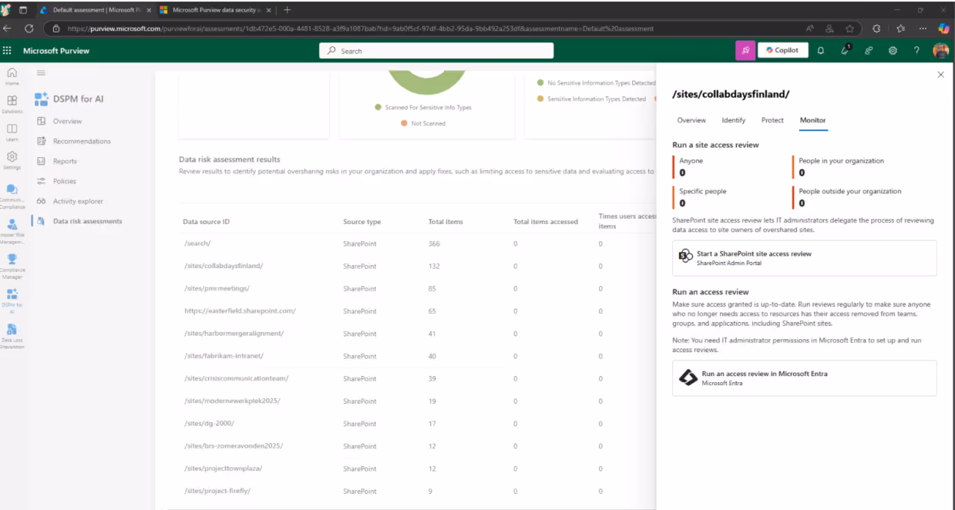Select the https://easterfield.sharepoint.com/ row
The image size is (955, 510).
coord(419,311)
